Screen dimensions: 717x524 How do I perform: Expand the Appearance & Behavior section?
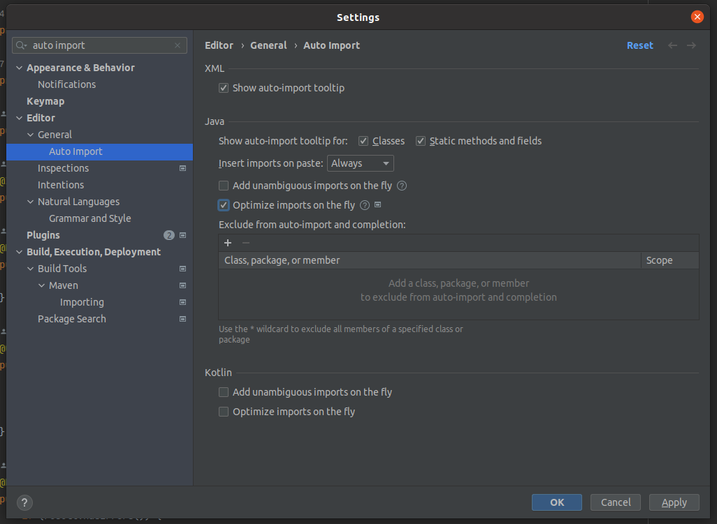(x=20, y=68)
